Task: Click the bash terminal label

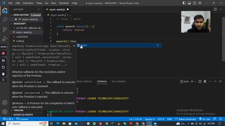Action: coord(185,82)
